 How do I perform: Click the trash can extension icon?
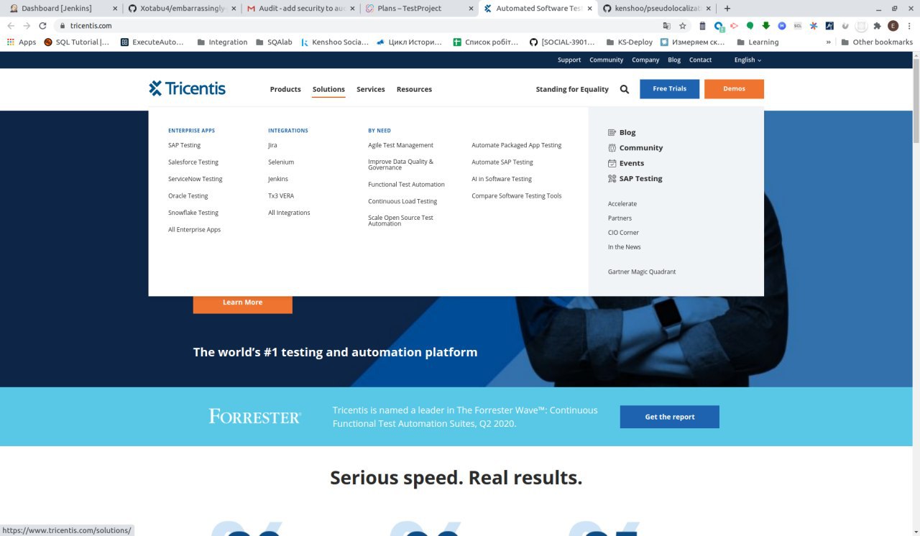[x=703, y=26]
